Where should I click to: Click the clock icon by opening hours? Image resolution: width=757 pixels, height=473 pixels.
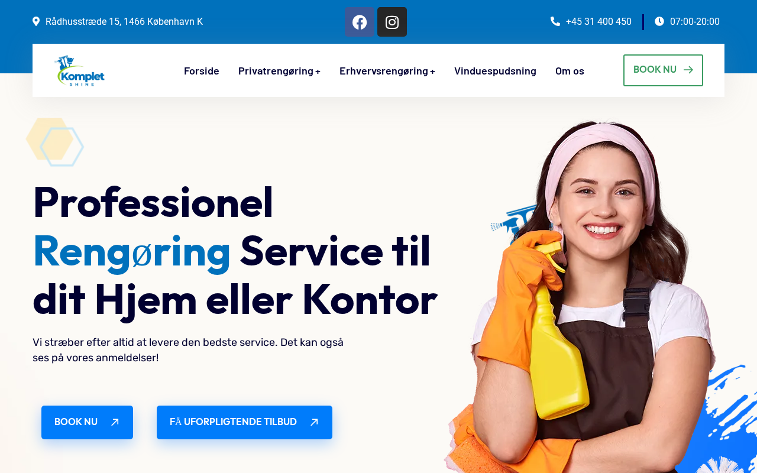(659, 21)
